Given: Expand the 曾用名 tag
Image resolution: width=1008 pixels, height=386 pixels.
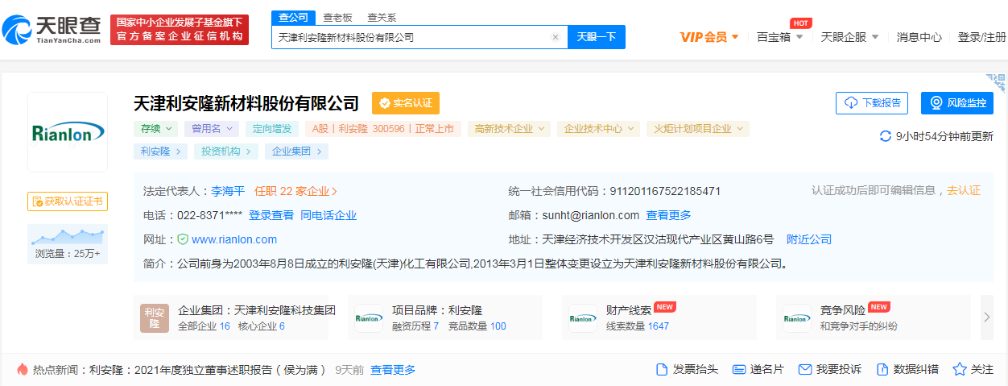Looking at the screenshot, I should 212,128.
